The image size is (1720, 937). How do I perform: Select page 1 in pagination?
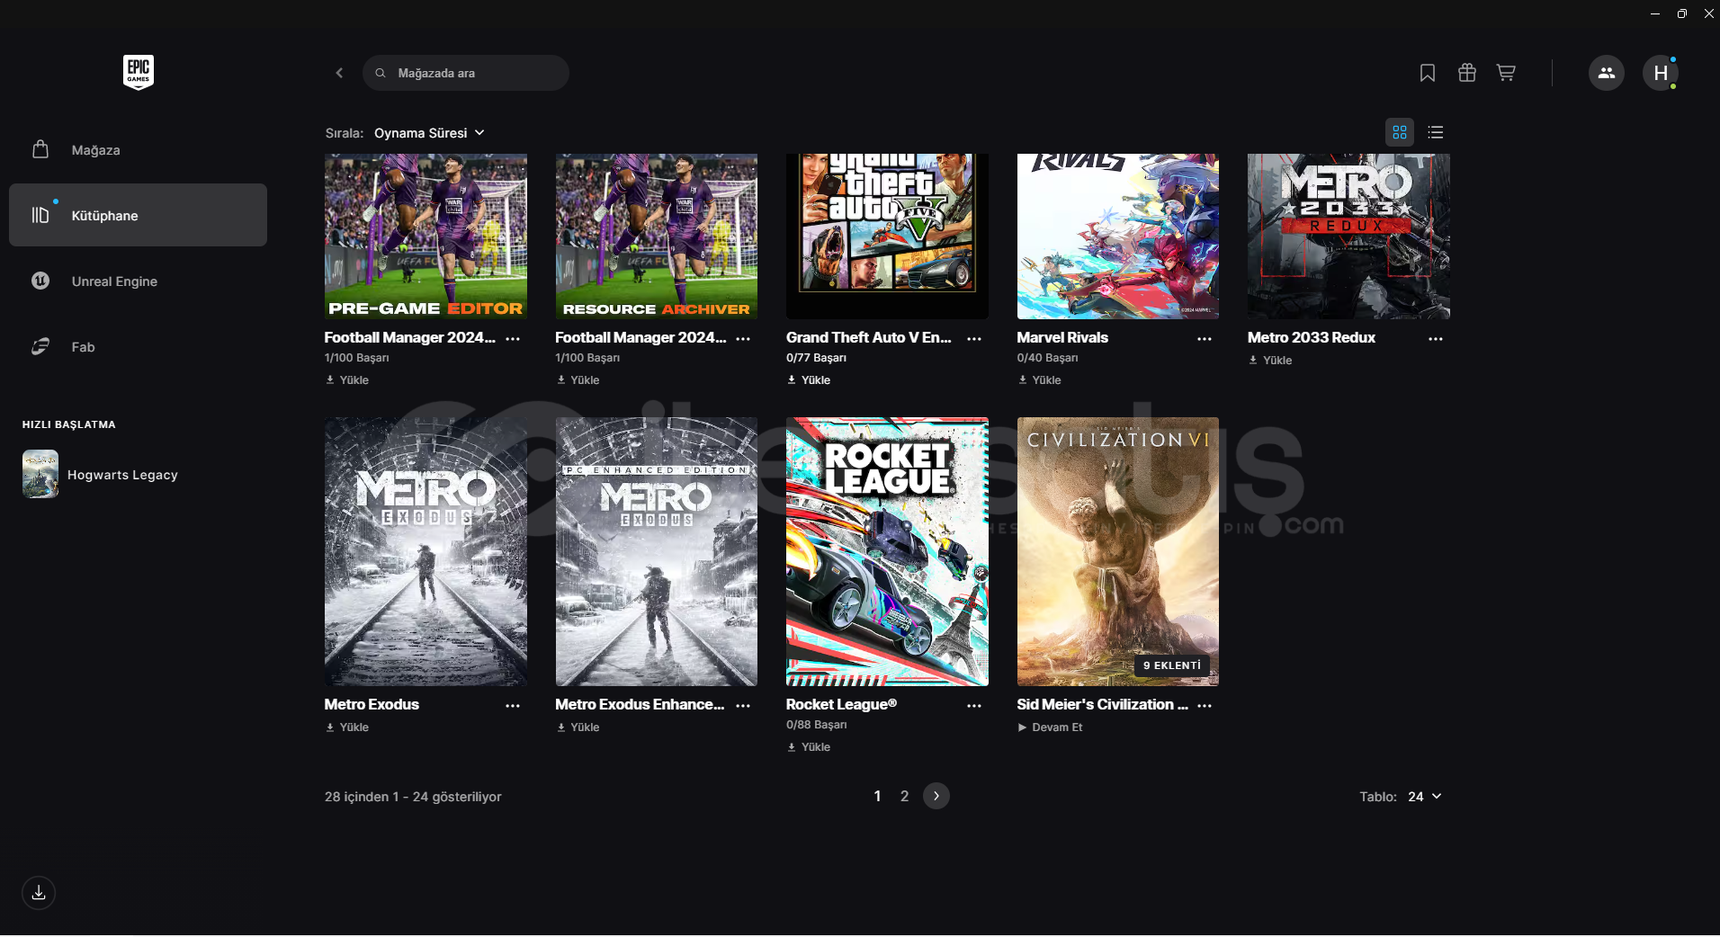click(x=877, y=797)
